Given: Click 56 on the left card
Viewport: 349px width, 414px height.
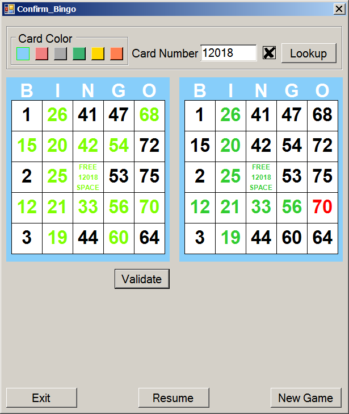Looking at the screenshot, I should [119, 208].
